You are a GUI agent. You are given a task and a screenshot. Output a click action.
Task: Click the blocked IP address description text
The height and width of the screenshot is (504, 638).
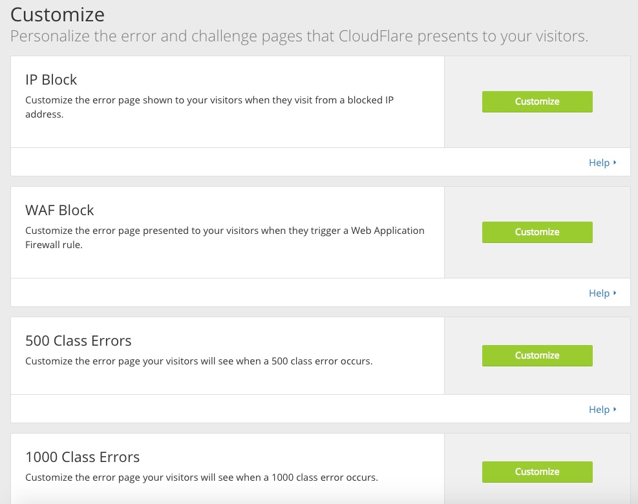pos(209,107)
